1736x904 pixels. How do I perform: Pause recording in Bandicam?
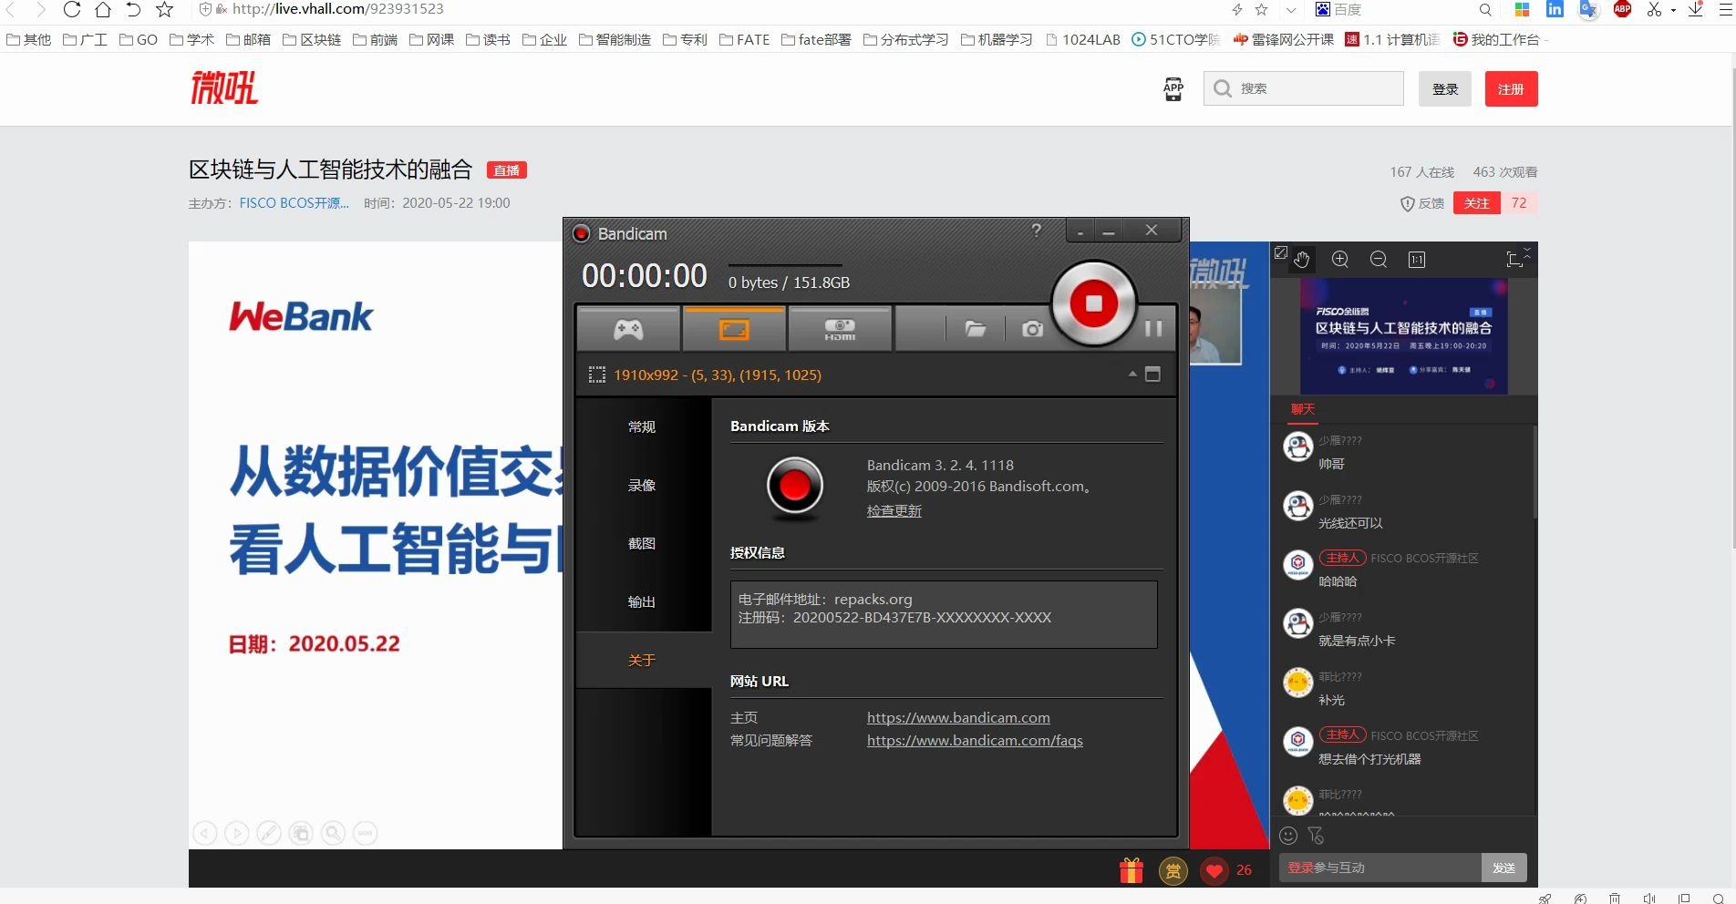click(1153, 328)
